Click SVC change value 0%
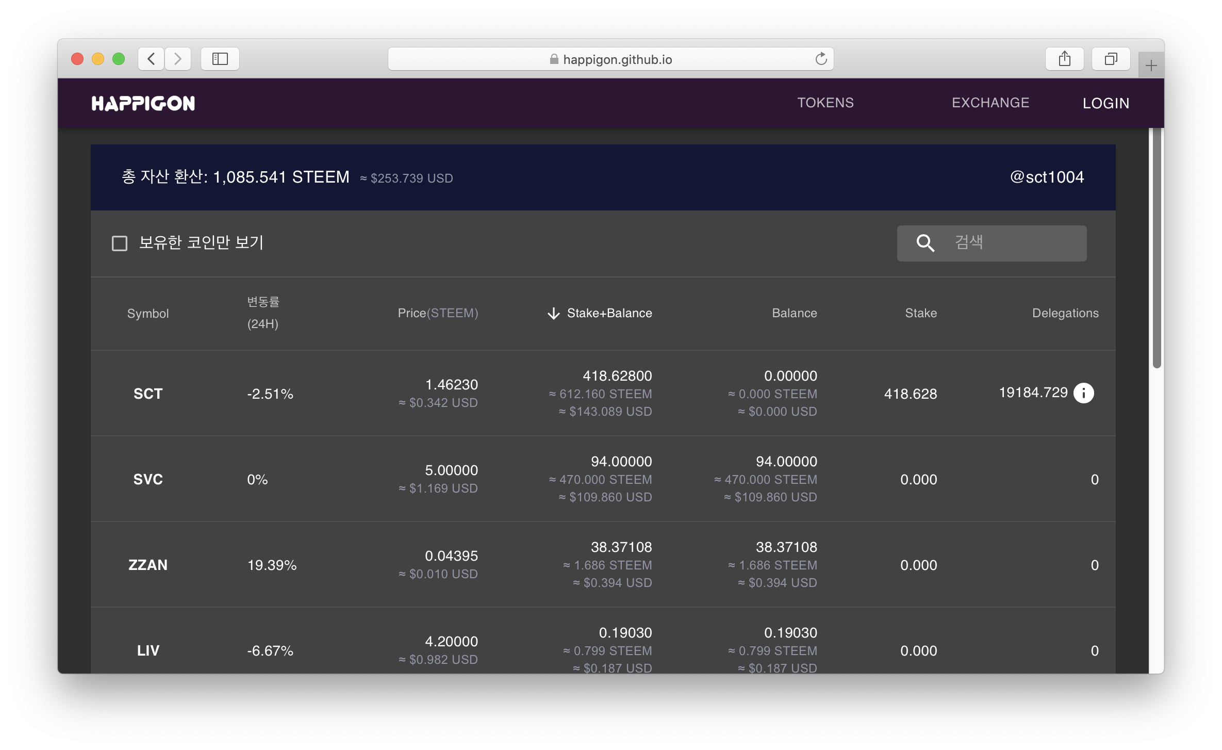Screen dimensions: 1222x750 pyautogui.click(x=257, y=479)
